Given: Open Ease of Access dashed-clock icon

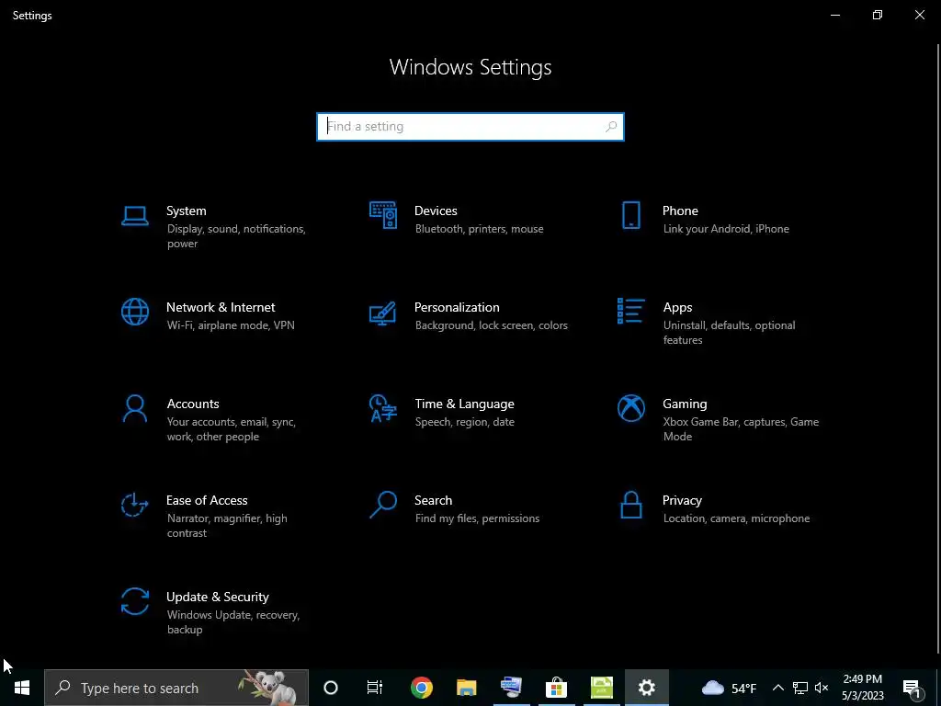Looking at the screenshot, I should click(x=134, y=505).
